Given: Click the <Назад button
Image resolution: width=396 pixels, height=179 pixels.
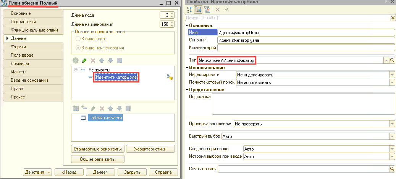Looking at the screenshot, I should [x=69, y=172].
